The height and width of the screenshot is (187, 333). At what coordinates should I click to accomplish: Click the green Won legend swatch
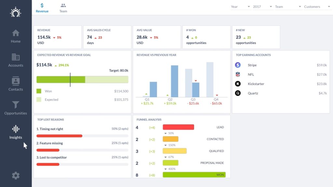39,91
